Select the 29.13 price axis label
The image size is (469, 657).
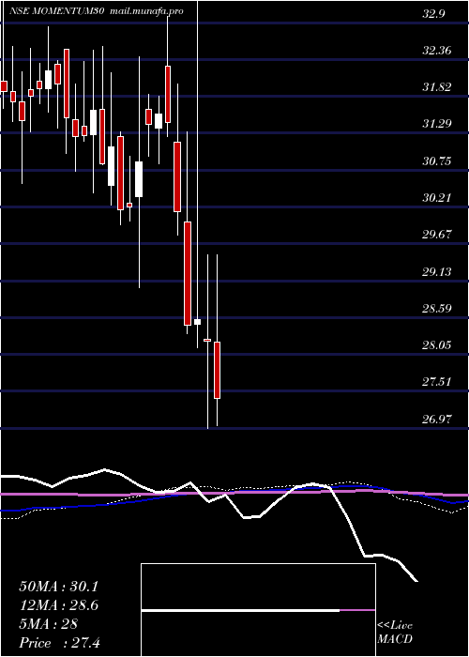tap(437, 271)
